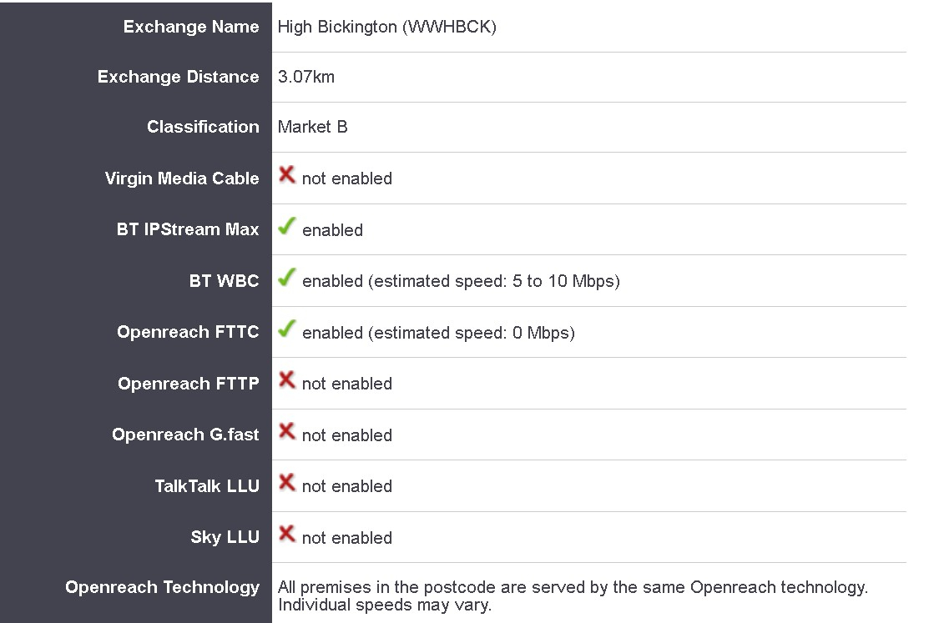This screenshot has height=623, width=934.
Task: Click the Market B classification value
Action: tap(313, 127)
